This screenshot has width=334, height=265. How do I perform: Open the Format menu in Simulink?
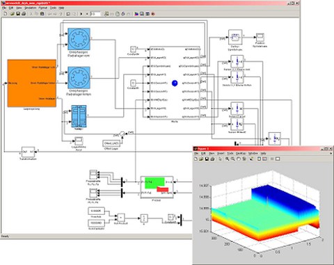coord(43,8)
